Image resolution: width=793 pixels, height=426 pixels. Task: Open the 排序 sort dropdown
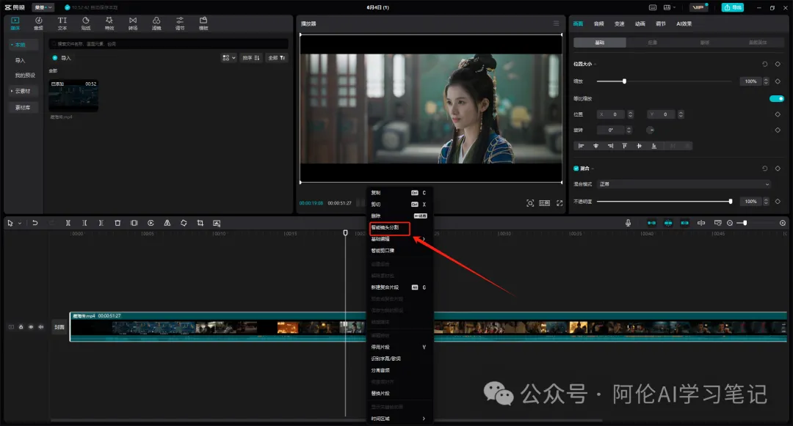pos(251,58)
